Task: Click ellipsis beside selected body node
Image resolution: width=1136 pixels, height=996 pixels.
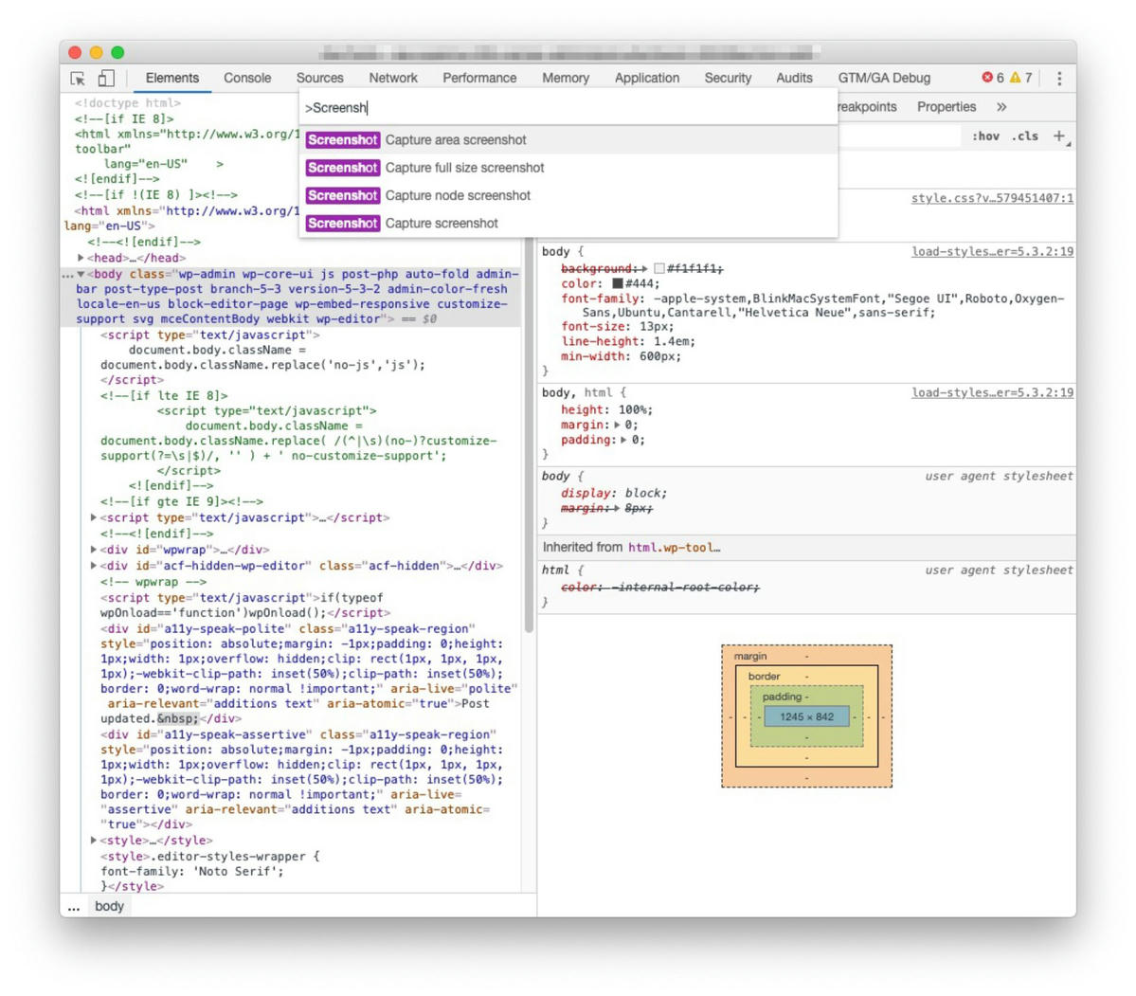Action: (x=68, y=275)
